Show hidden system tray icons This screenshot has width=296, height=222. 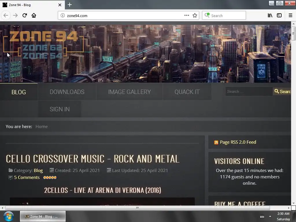270,216
